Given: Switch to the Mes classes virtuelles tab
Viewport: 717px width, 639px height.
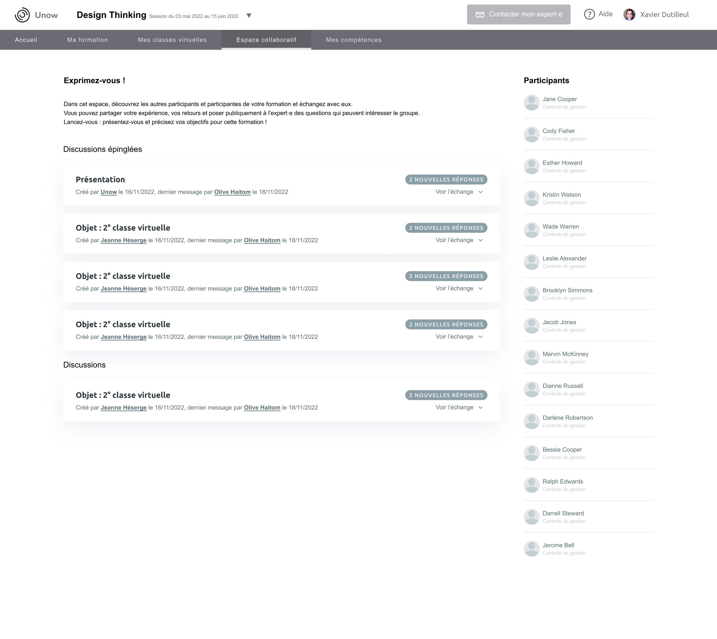Looking at the screenshot, I should click(172, 40).
